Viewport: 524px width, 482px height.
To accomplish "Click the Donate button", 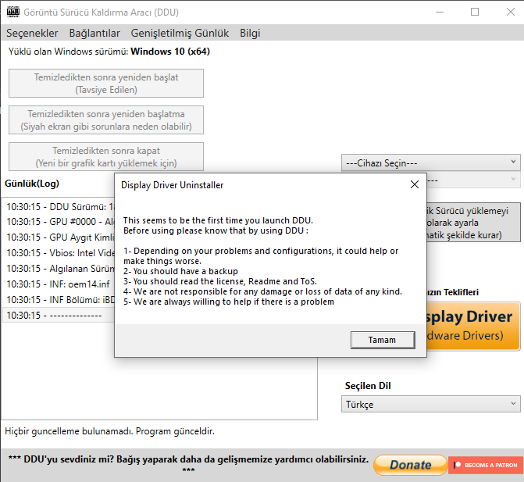I will coord(411,465).
